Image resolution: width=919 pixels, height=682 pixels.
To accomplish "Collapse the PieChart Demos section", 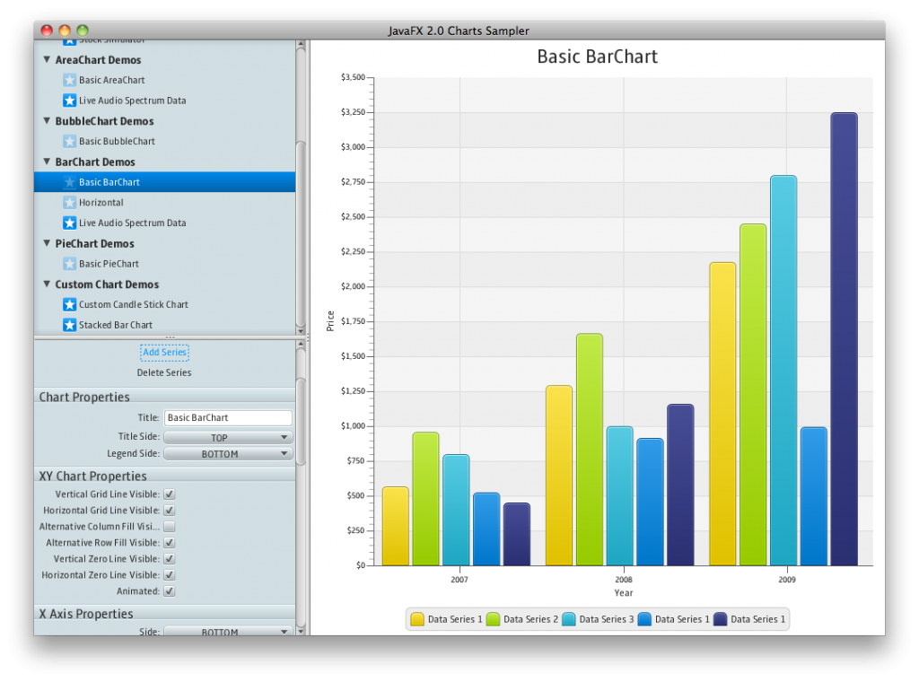I will click(x=47, y=243).
